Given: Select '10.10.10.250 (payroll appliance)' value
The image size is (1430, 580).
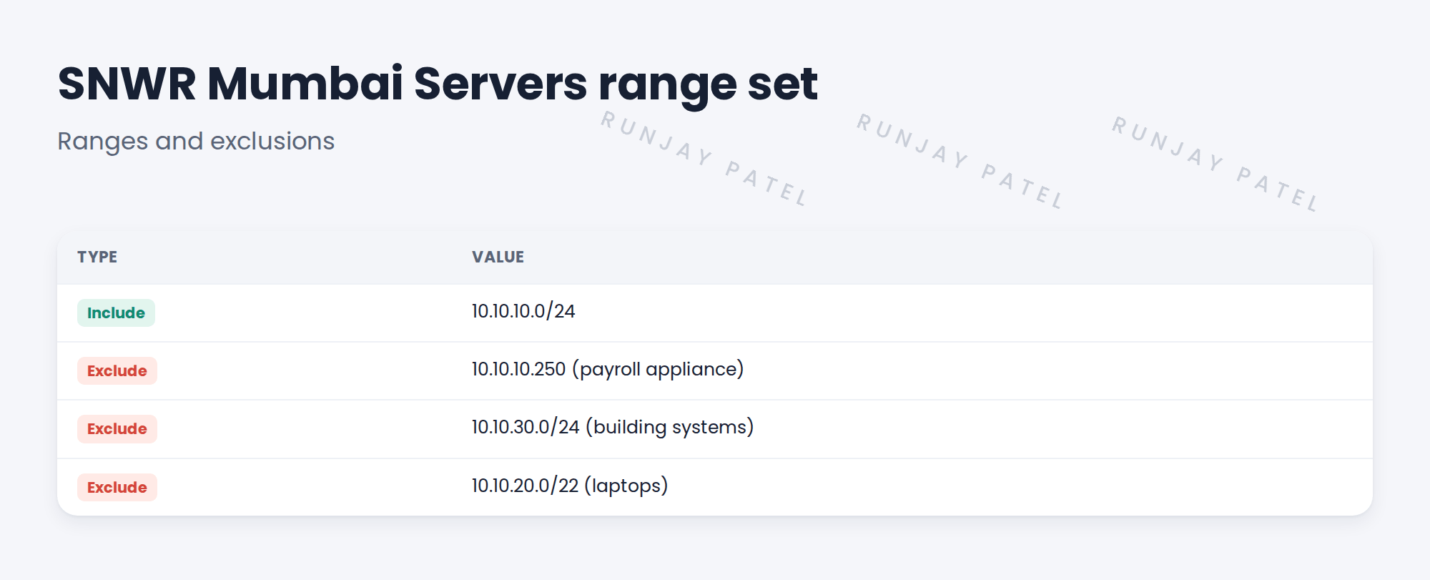Looking at the screenshot, I should coord(608,369).
